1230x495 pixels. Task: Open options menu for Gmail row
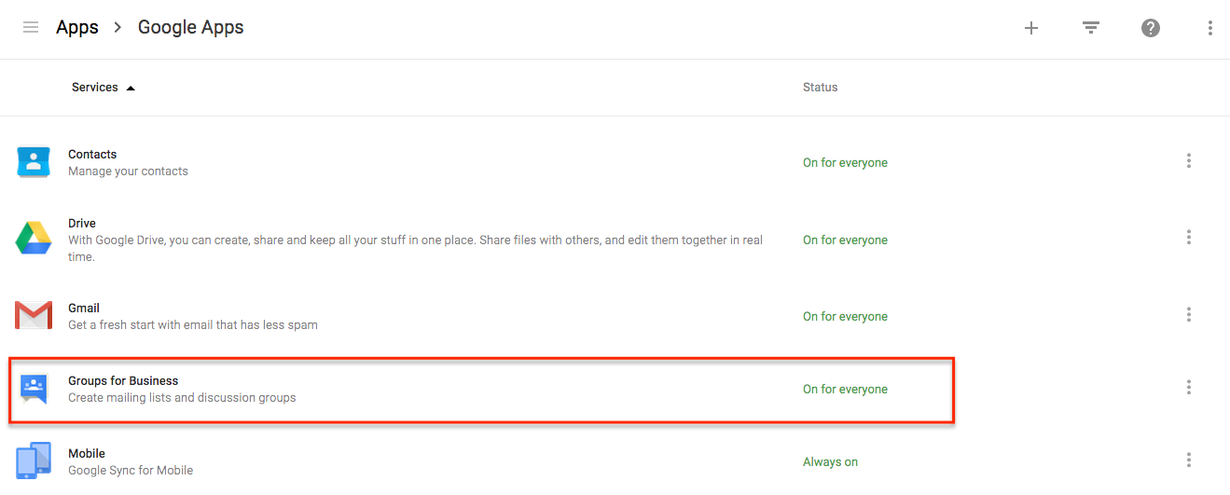[1188, 314]
